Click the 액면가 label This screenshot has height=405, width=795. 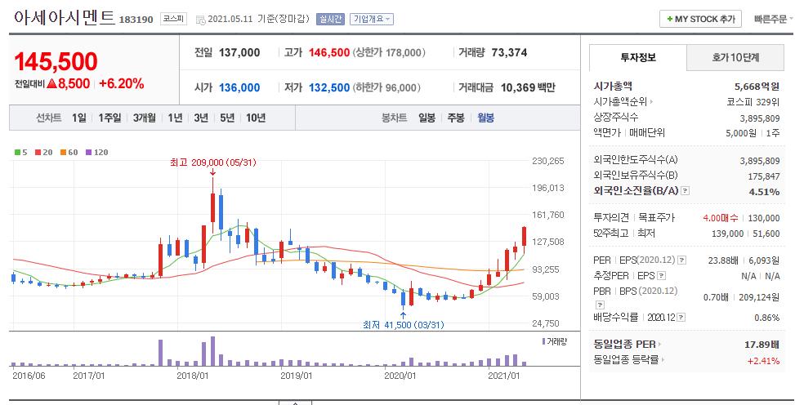tap(607, 133)
